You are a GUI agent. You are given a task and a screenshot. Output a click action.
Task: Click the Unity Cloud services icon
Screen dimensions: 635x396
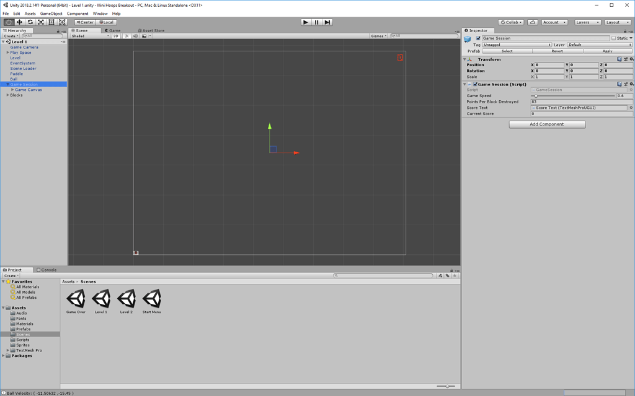coord(532,22)
